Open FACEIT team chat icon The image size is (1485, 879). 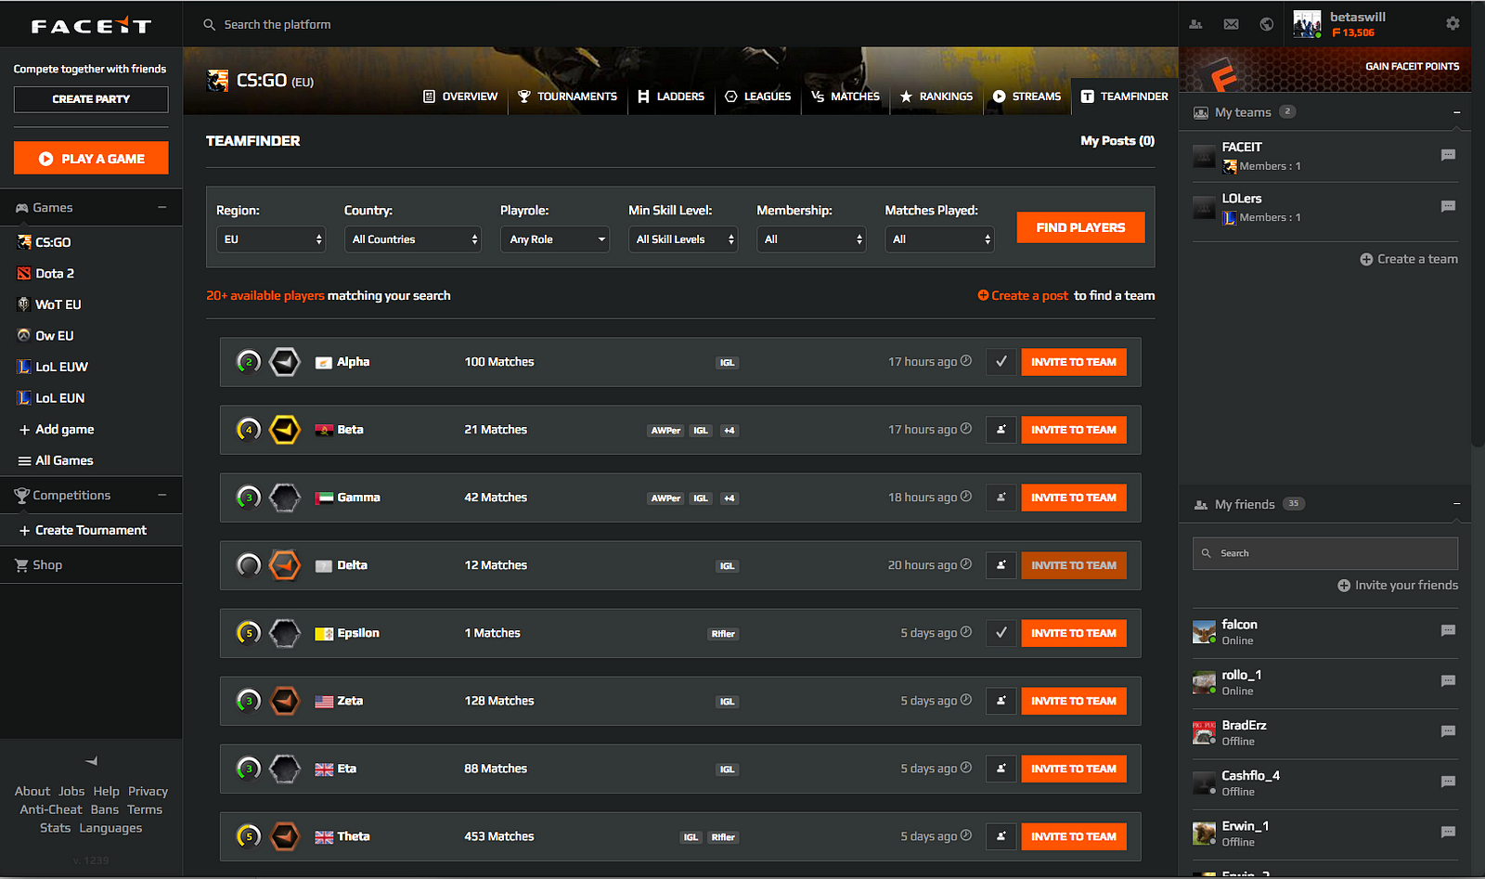(1447, 155)
